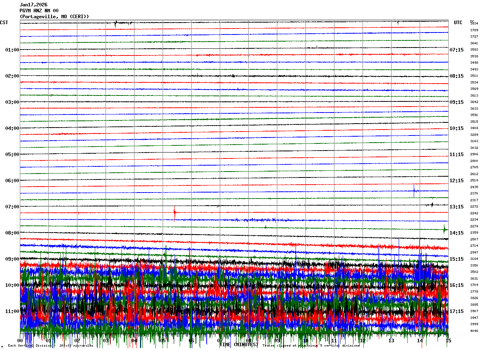The height and width of the screenshot is (351, 480).
Task: Click the "UTC" time zone label
Action: pos(458,23)
